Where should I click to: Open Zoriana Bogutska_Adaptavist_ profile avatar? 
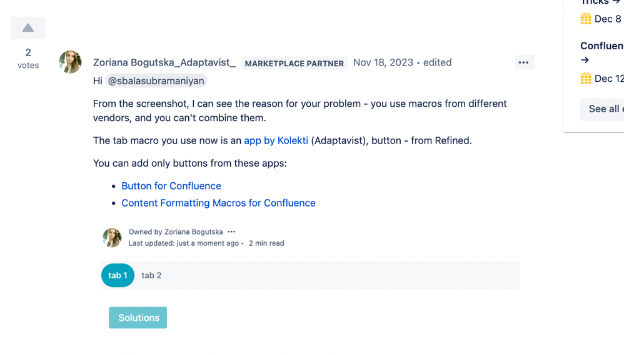(x=70, y=62)
